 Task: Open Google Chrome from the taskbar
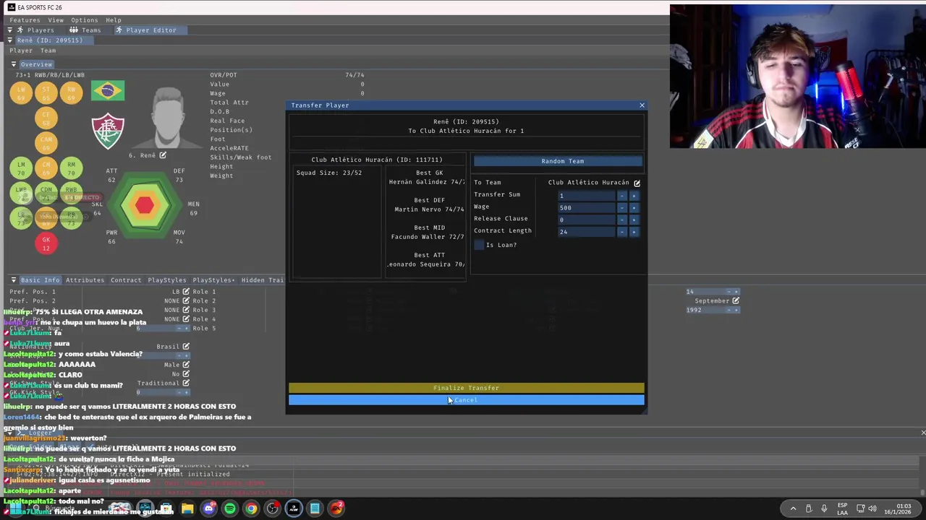coord(251,508)
